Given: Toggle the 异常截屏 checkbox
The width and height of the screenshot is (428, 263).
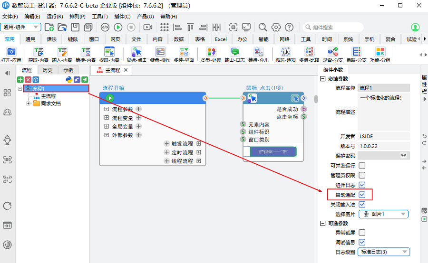Looking at the screenshot, I should [362, 233].
